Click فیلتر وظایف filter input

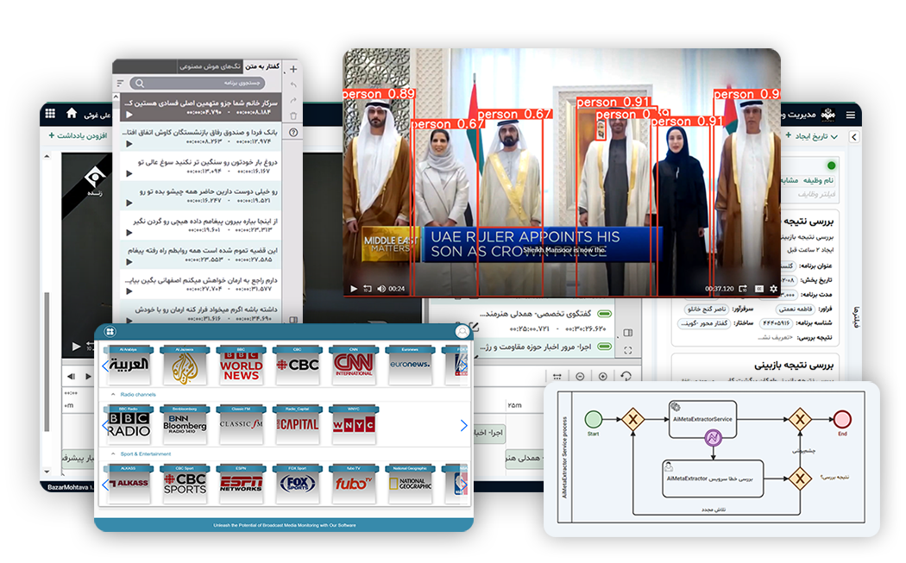[x=817, y=194]
